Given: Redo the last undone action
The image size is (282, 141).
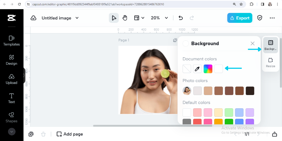Looking at the screenshot, I should point(192,18).
